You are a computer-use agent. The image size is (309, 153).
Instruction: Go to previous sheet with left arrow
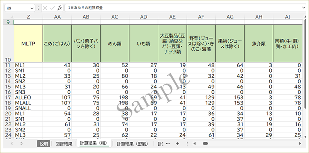click(x=12, y=144)
